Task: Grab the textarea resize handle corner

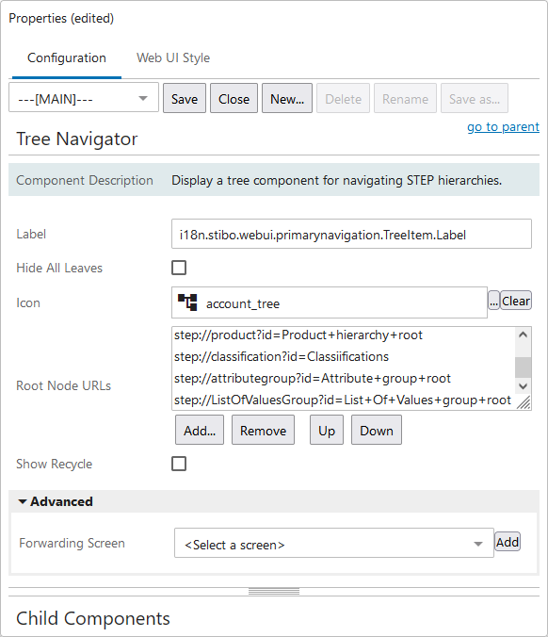Action: [x=524, y=402]
